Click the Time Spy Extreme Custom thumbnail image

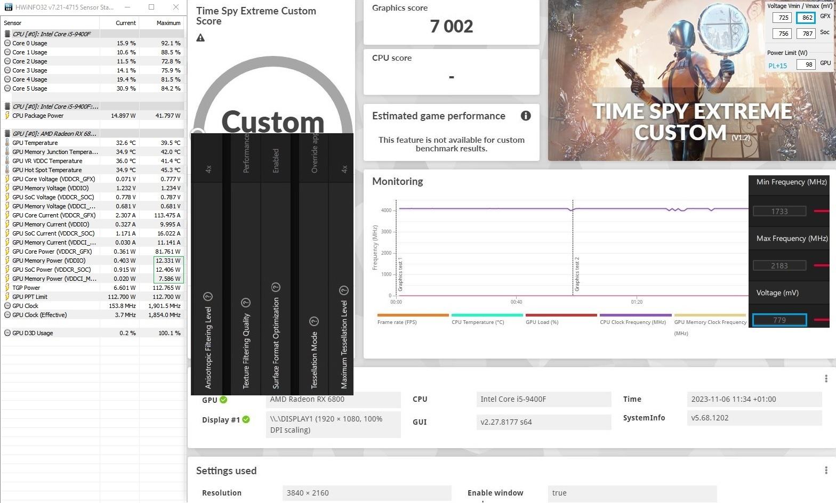[692, 80]
